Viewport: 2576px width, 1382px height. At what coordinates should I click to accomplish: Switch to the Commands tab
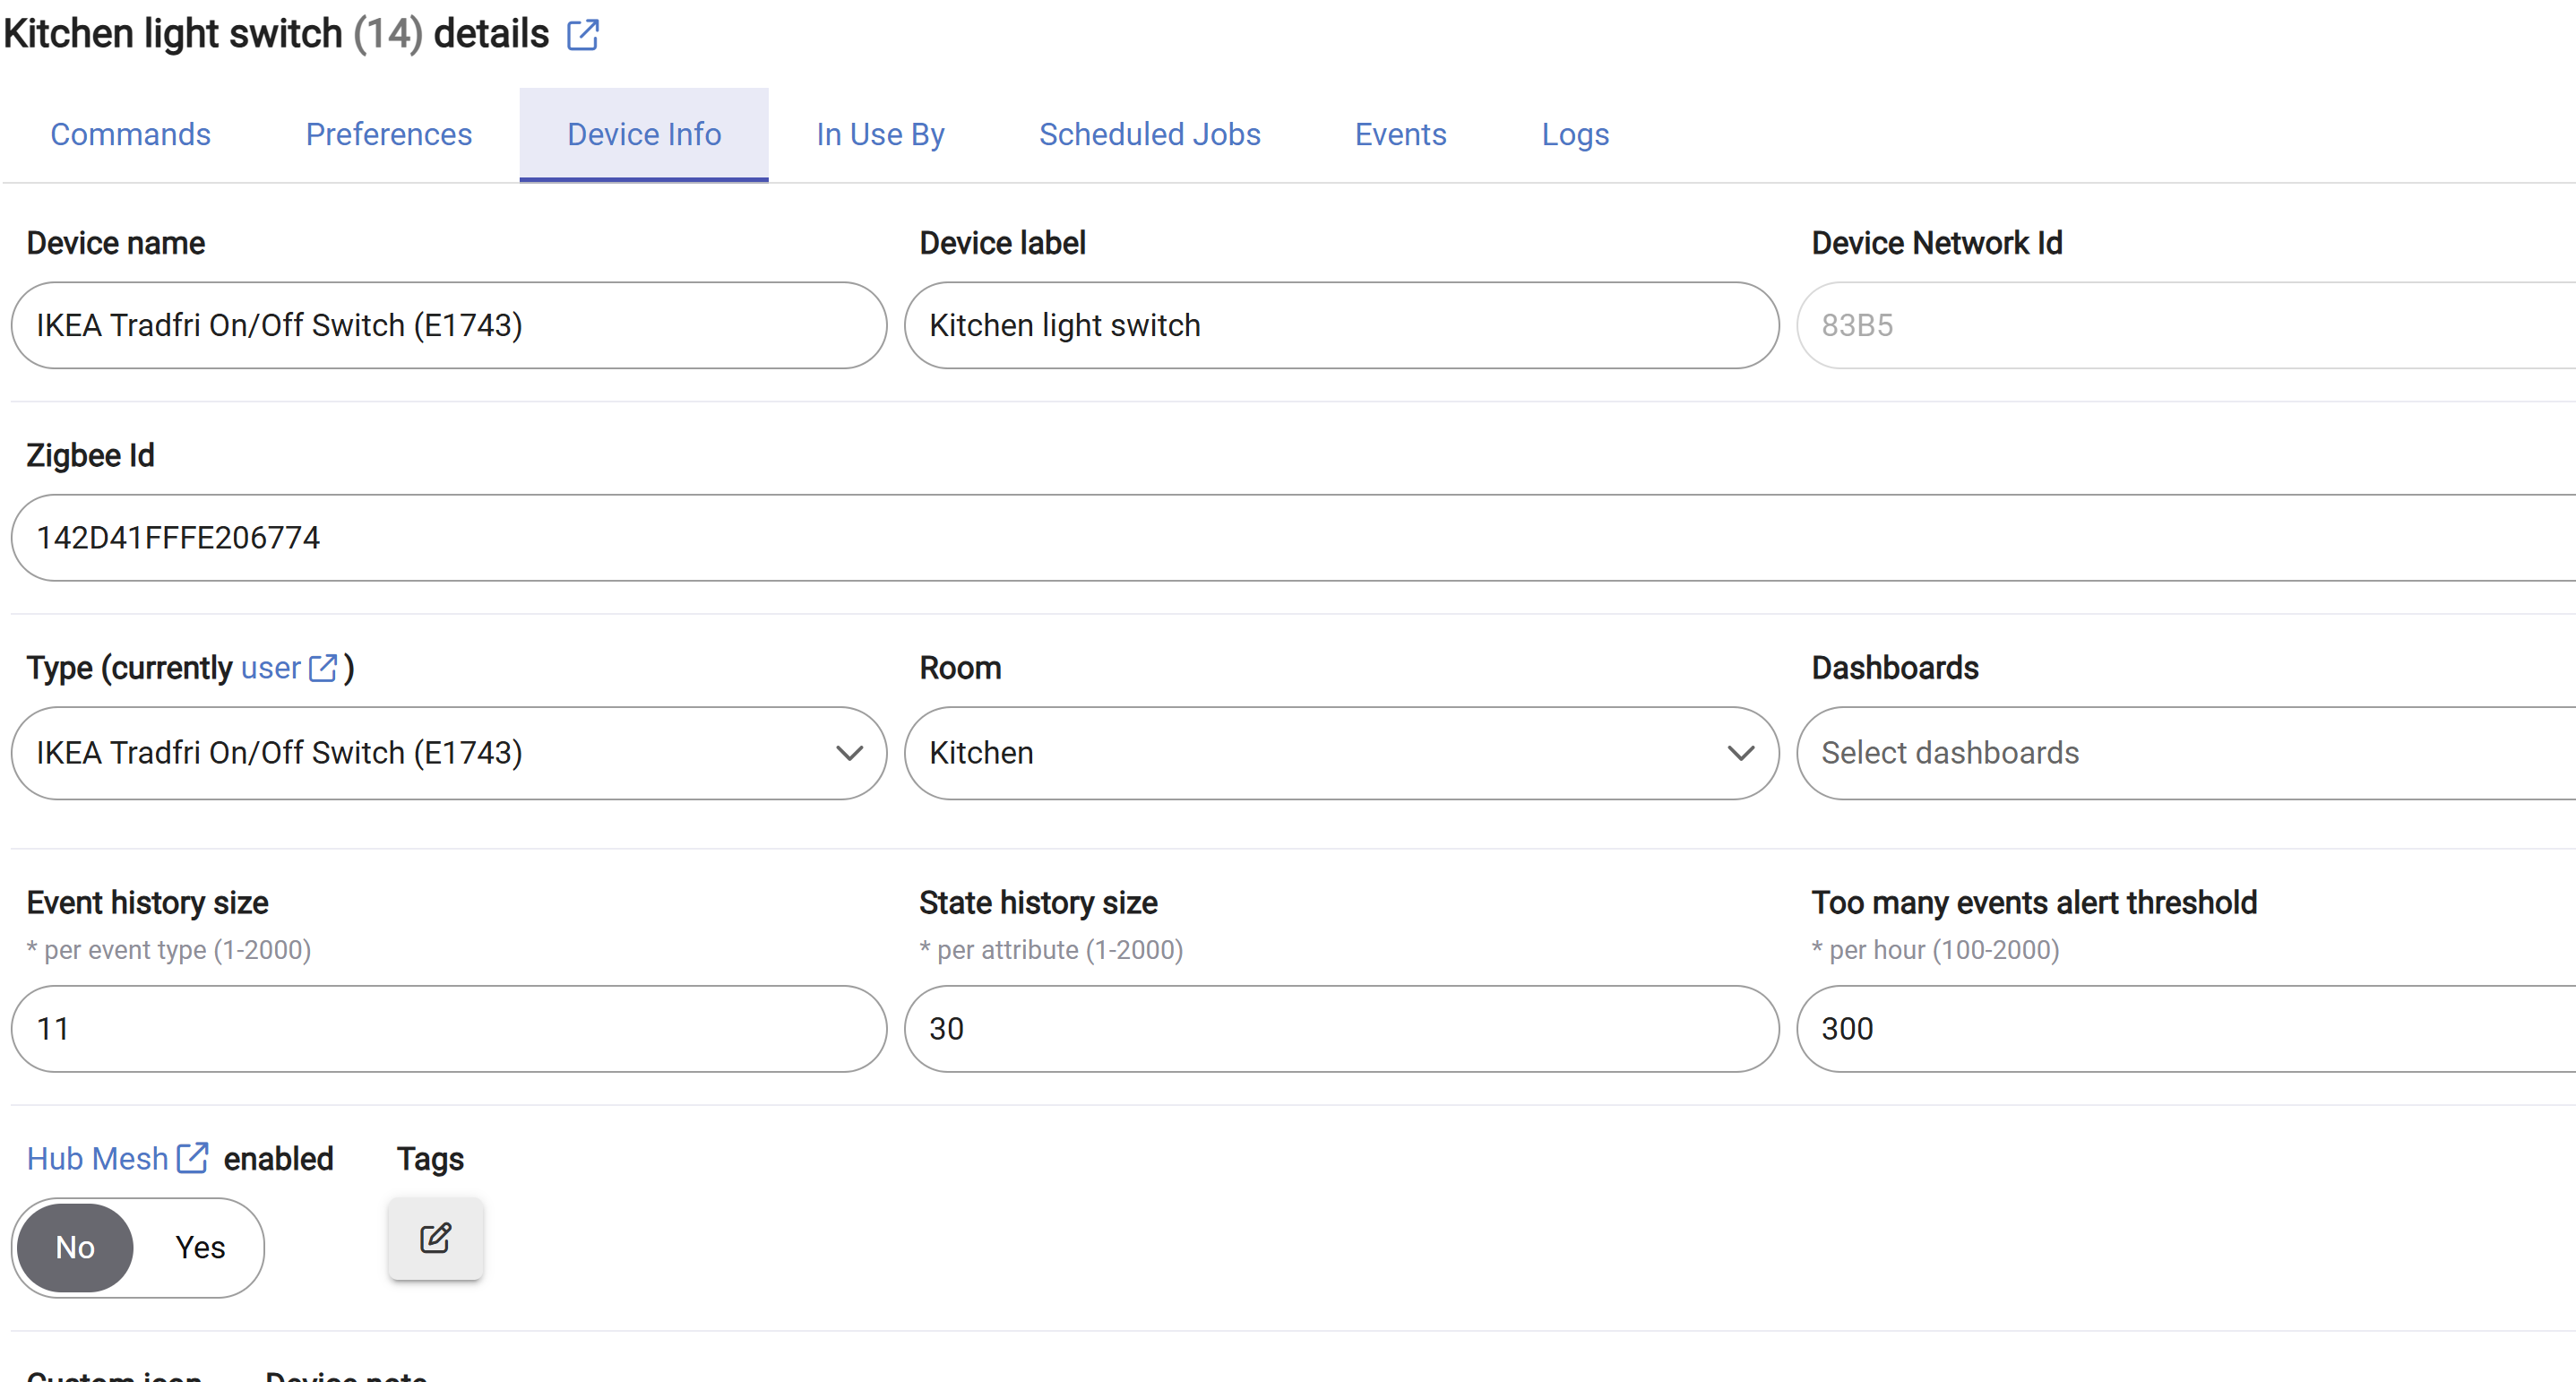click(x=130, y=134)
